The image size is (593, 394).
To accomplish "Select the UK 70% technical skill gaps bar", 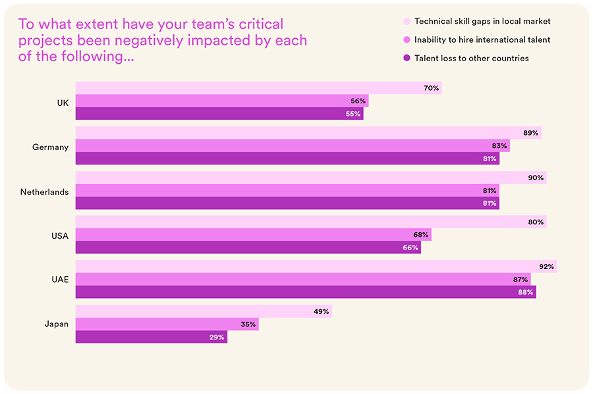I will [258, 88].
